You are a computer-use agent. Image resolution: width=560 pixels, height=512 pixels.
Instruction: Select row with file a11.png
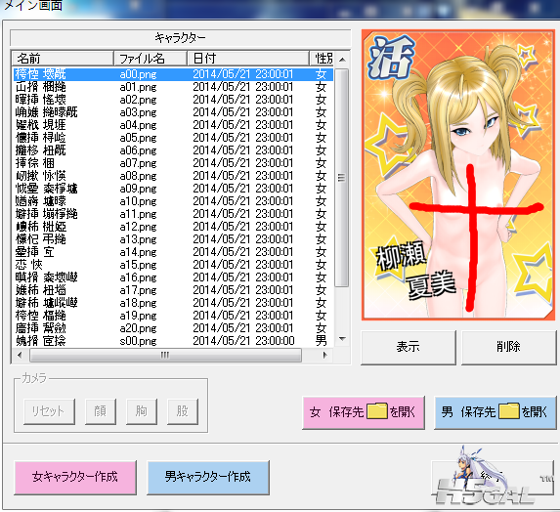[x=173, y=214]
